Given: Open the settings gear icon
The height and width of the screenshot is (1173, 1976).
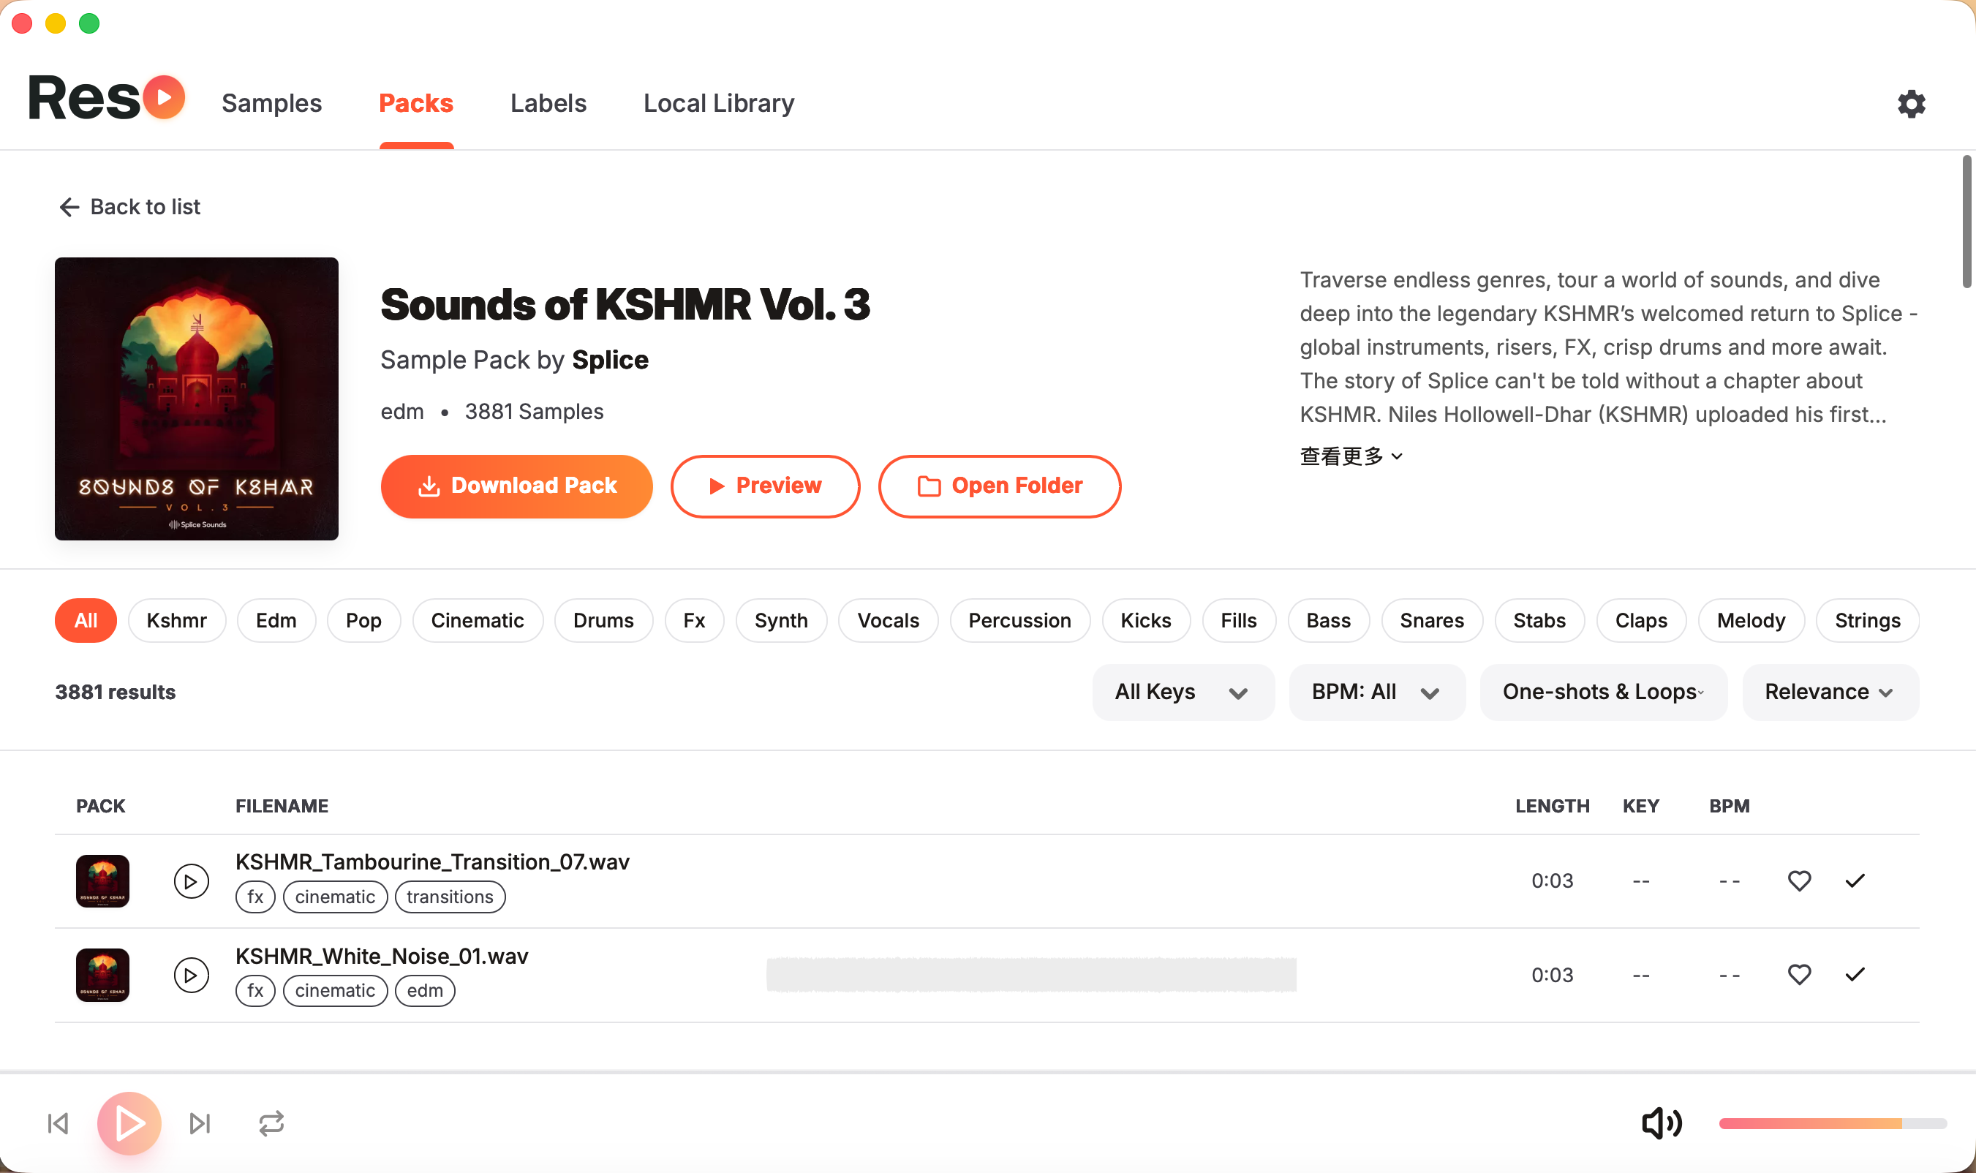Looking at the screenshot, I should (1910, 104).
